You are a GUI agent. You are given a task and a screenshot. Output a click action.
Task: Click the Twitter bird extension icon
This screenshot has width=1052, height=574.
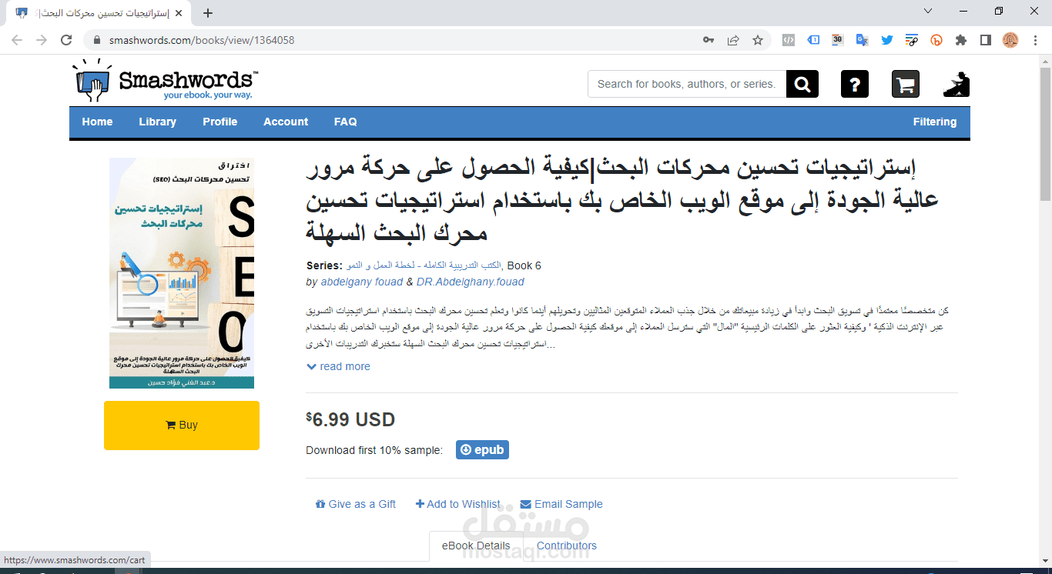[887, 40]
